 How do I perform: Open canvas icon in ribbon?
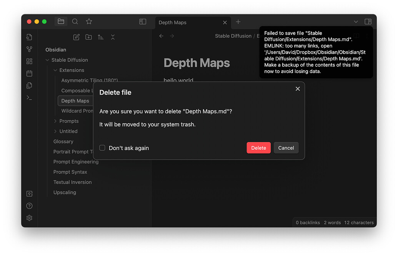pos(30,61)
